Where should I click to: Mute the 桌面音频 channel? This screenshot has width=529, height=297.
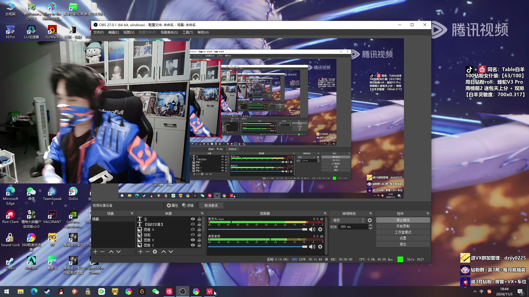tap(312, 247)
